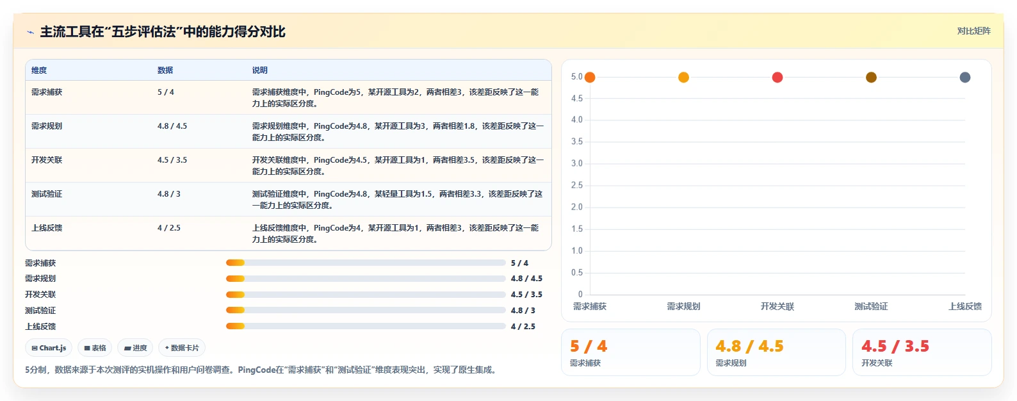Viewport: 1017px width, 401px height.
Task: Click the 开发关联 x-axis label in the chart
Action: click(777, 307)
